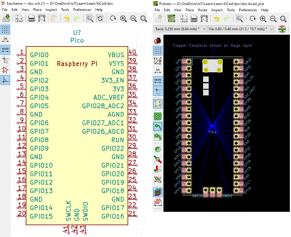Toggle the layers manager panel icon
The width and height of the screenshot is (291, 237).
click(157, 192)
